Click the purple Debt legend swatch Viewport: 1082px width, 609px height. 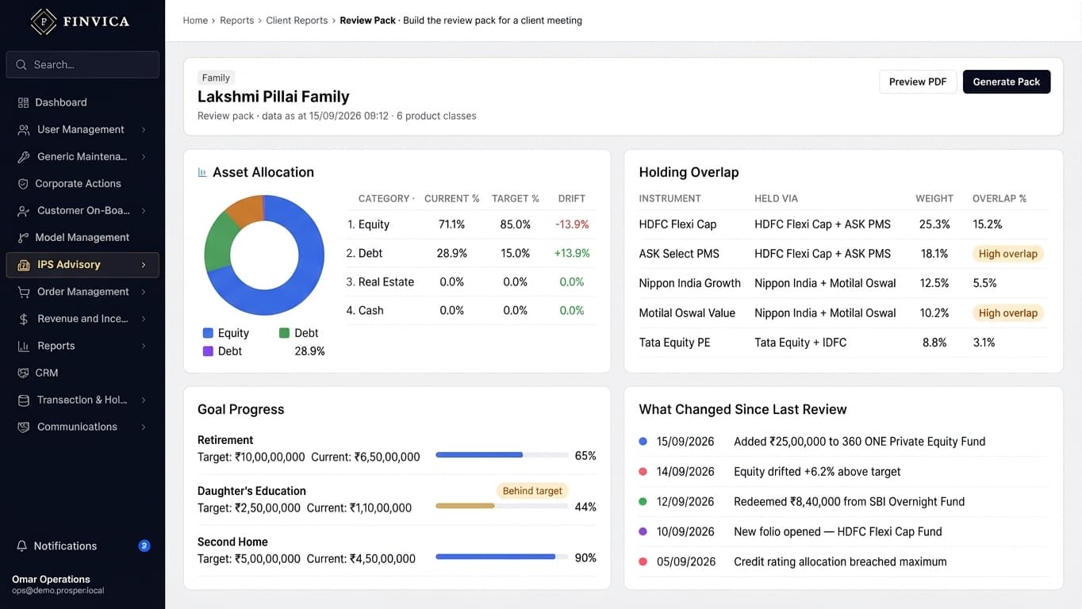pos(208,351)
